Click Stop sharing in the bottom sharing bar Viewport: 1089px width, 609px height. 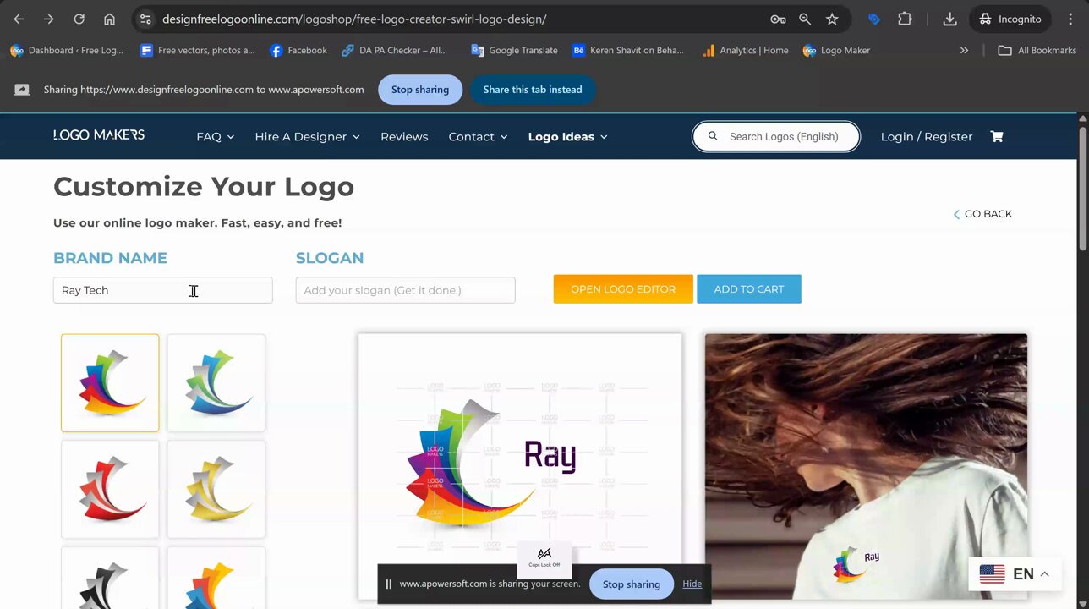pos(632,584)
